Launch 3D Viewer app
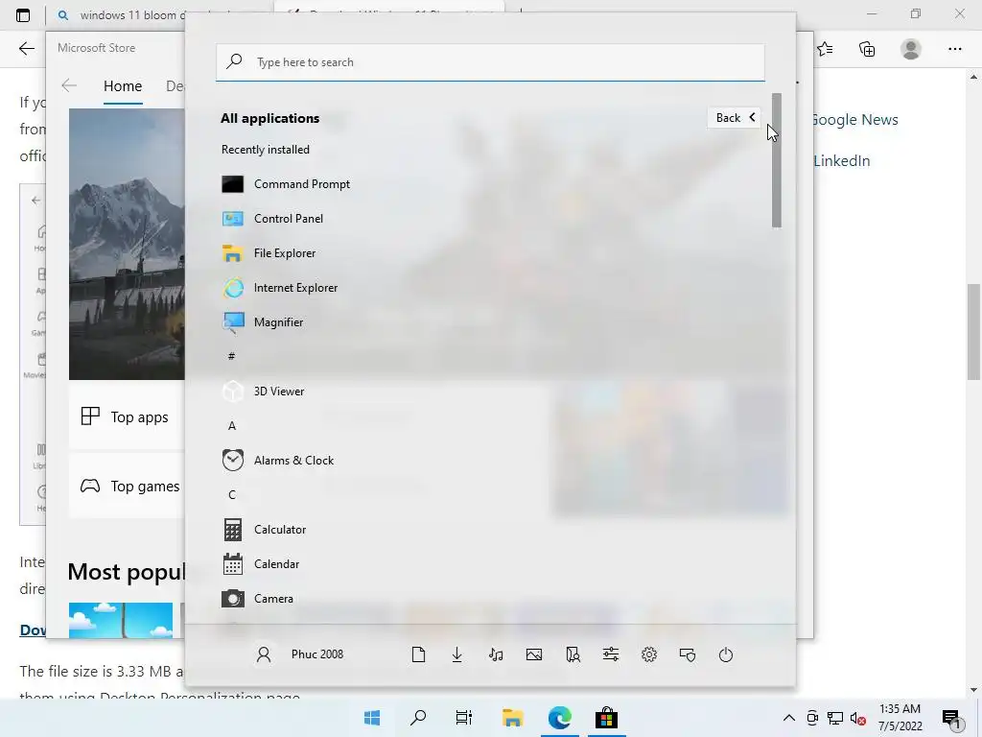Viewport: 982px width, 737px height. coord(264,391)
